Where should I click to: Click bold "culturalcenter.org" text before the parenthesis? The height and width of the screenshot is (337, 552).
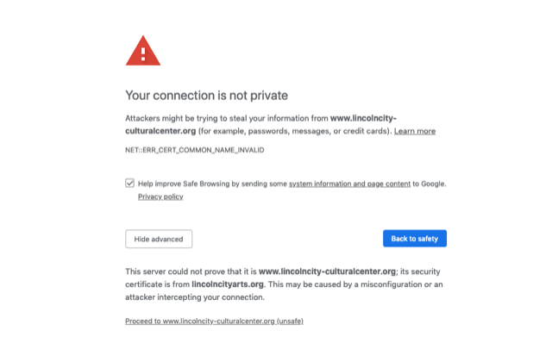[160, 131]
